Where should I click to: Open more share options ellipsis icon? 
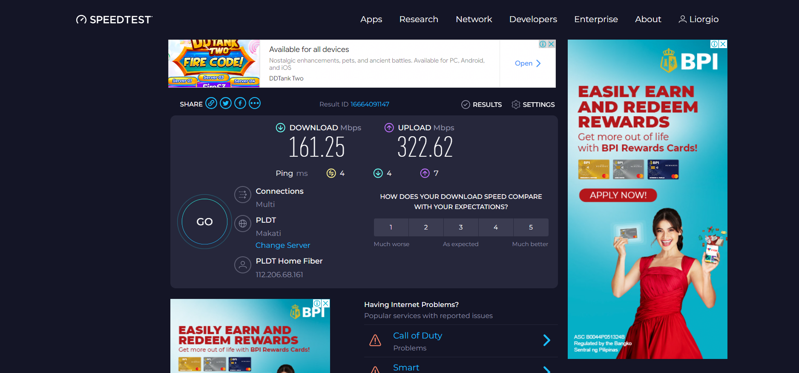point(255,103)
